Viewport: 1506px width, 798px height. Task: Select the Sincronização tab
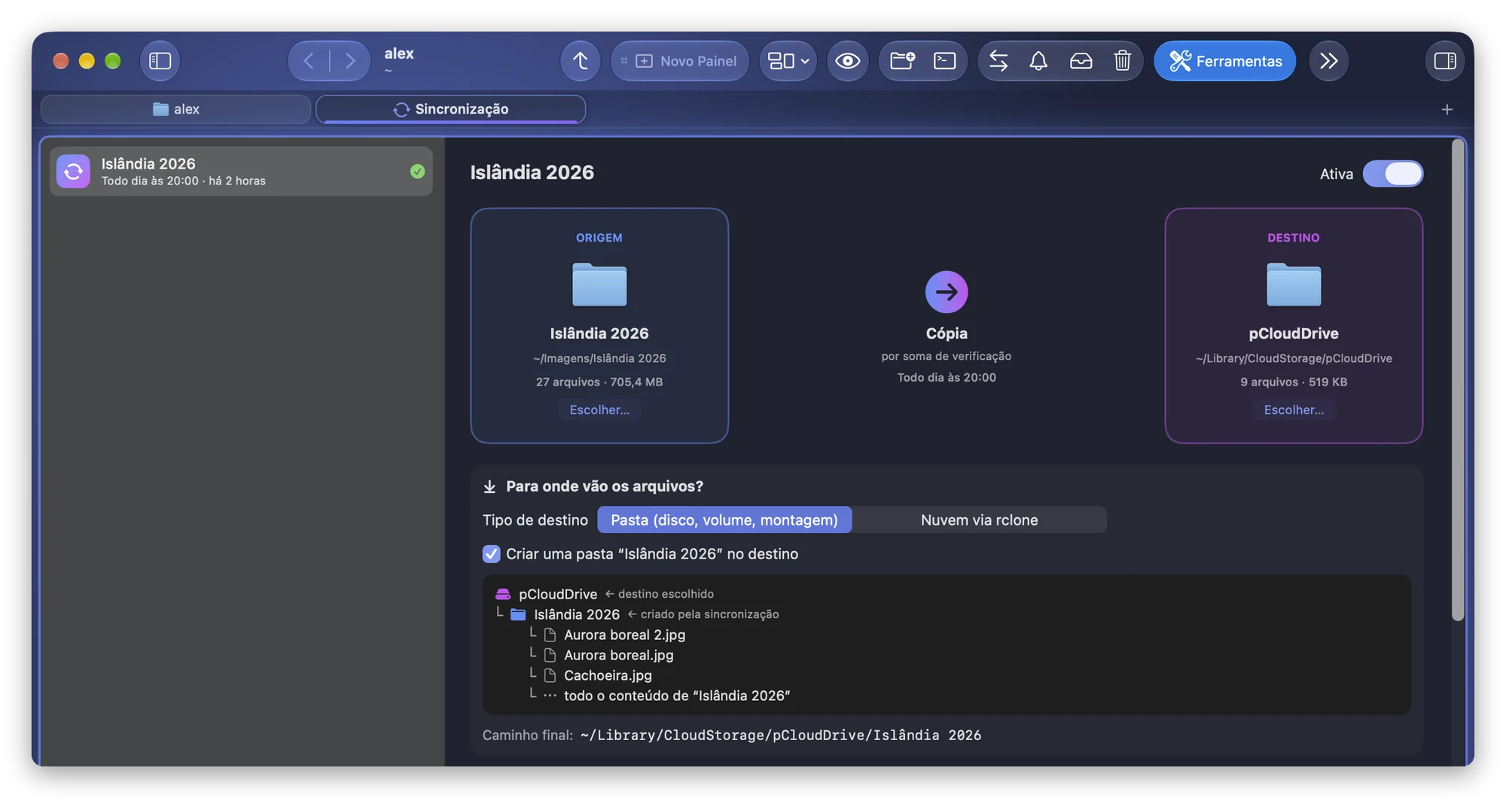(x=450, y=109)
